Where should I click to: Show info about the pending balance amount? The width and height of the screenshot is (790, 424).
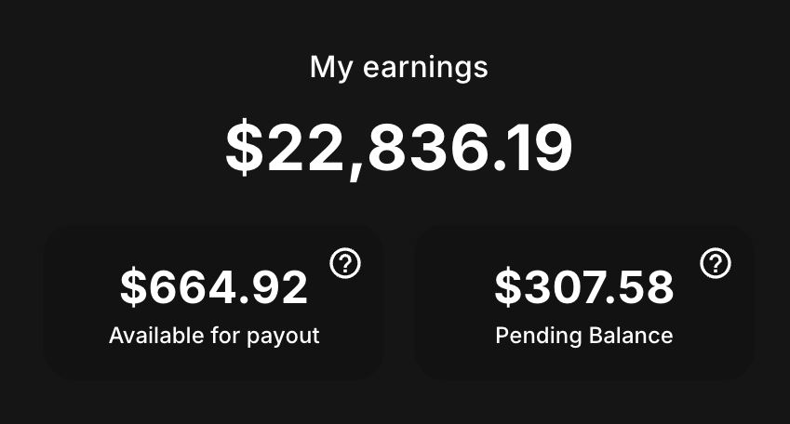715,264
